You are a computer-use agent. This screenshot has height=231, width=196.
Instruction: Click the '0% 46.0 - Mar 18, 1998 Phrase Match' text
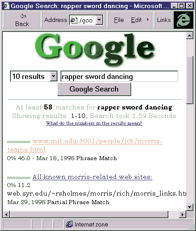[x=62, y=158]
